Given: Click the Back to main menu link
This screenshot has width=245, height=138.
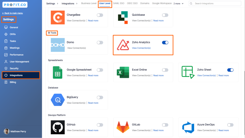Looking at the screenshot, I should point(13,13).
